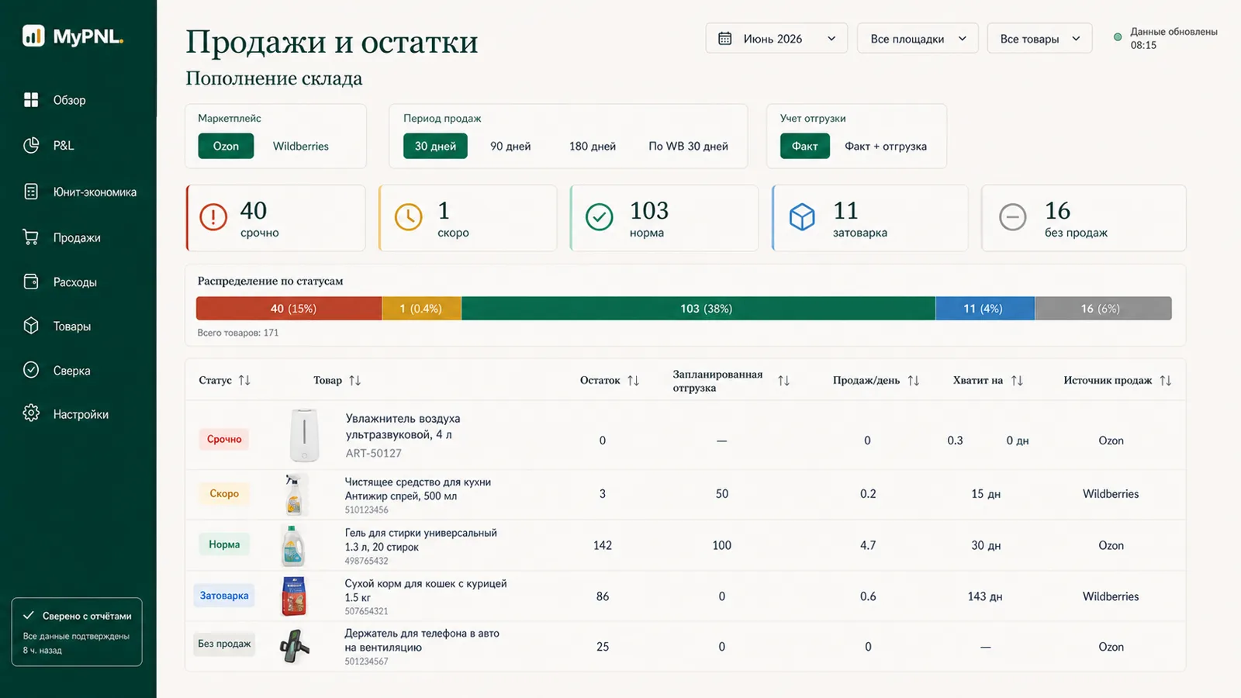Click the minus circle icon on без продаж card
The image size is (1241, 698).
click(x=1012, y=217)
